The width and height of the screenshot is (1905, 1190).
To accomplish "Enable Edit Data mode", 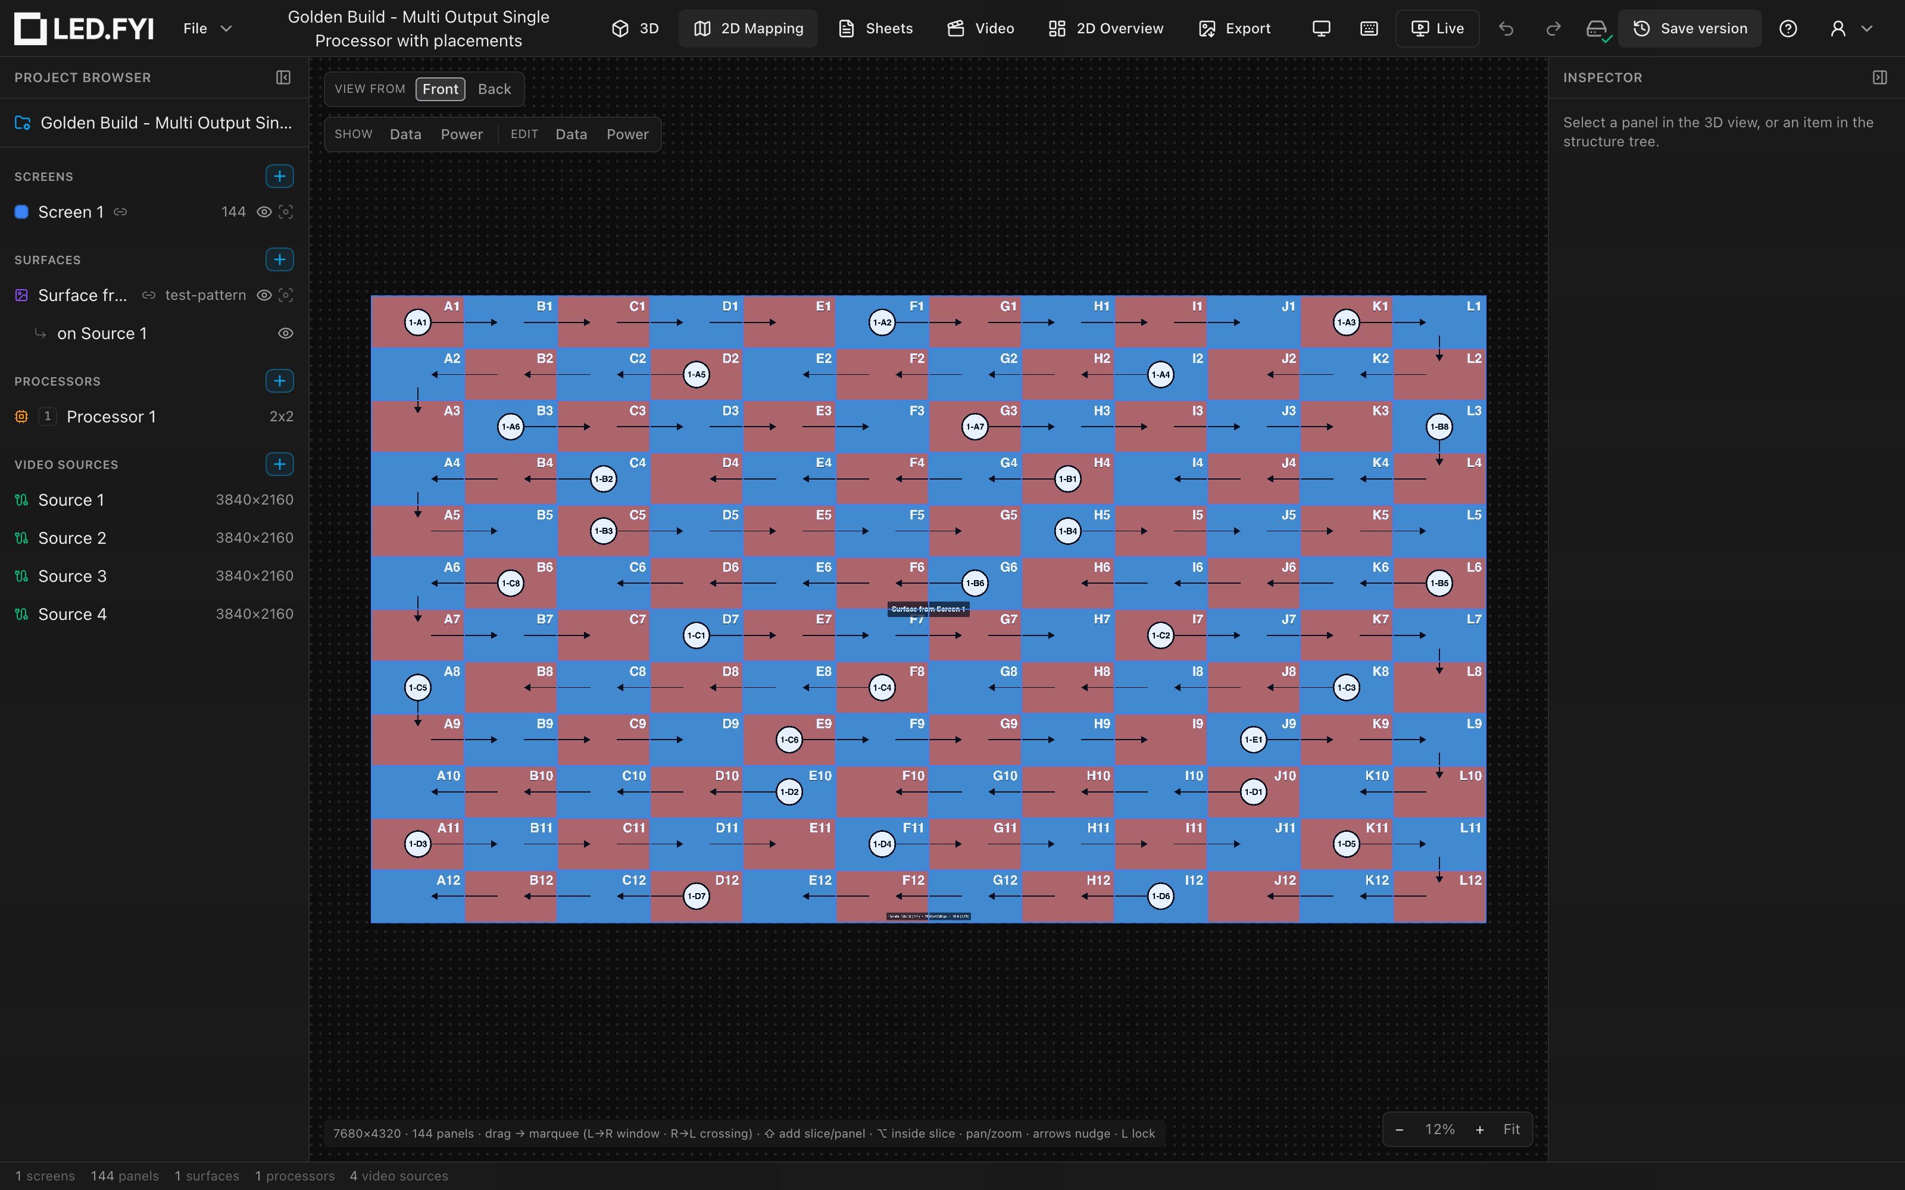I will (x=571, y=134).
